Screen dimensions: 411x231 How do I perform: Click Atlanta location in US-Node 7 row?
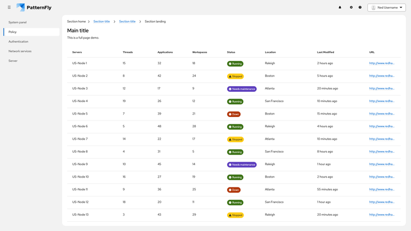point(269,139)
